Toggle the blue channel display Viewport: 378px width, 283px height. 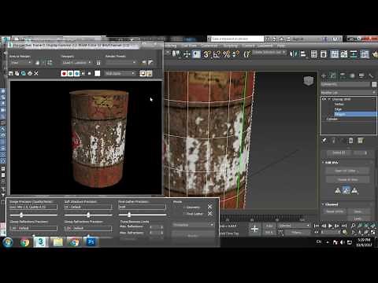pyautogui.click(x=77, y=74)
